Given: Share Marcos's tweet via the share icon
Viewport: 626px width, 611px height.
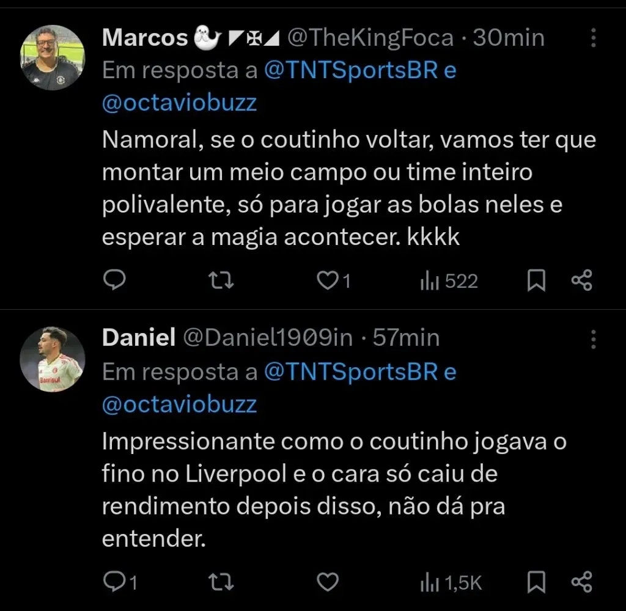Looking at the screenshot, I should (x=580, y=280).
